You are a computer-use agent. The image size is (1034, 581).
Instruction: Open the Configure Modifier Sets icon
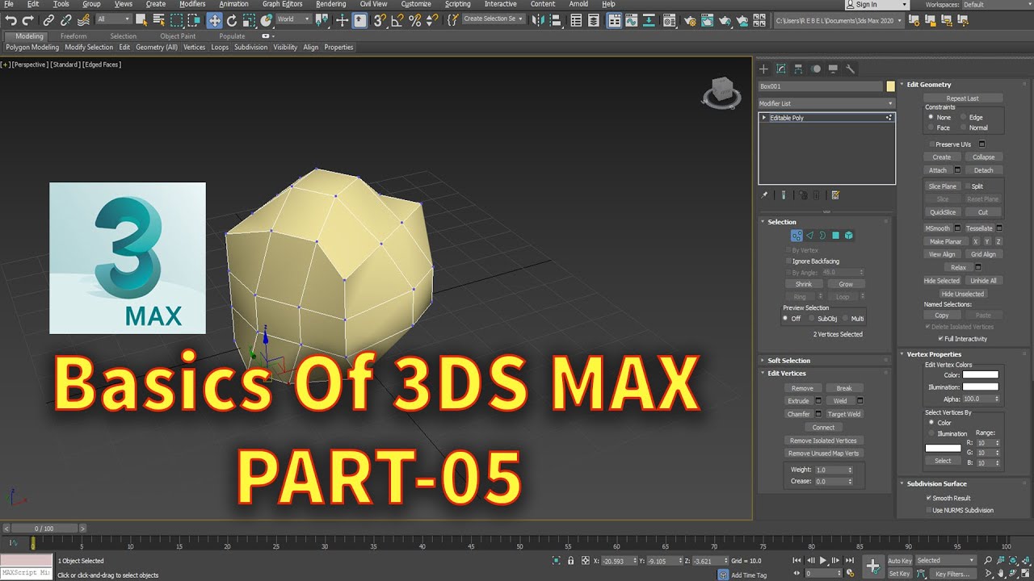click(835, 194)
